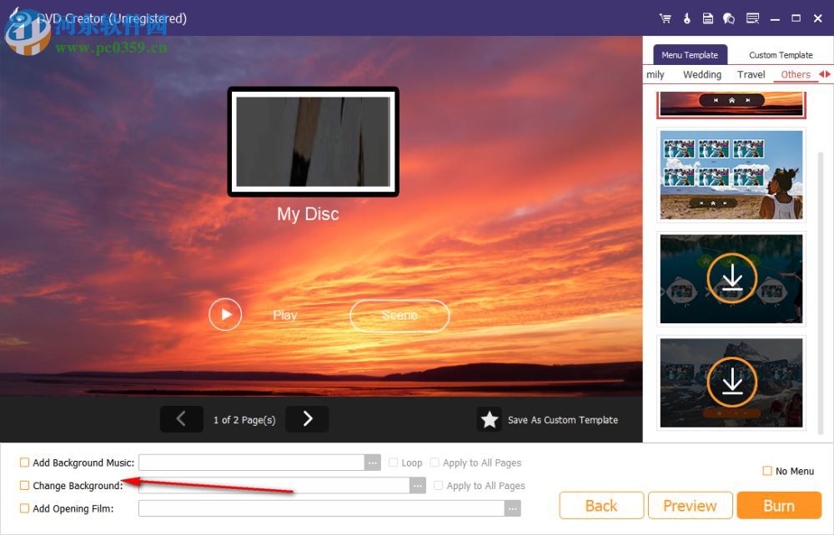834x535 pixels.
Task: Open the shopping cart purchase icon
Action: point(666,17)
